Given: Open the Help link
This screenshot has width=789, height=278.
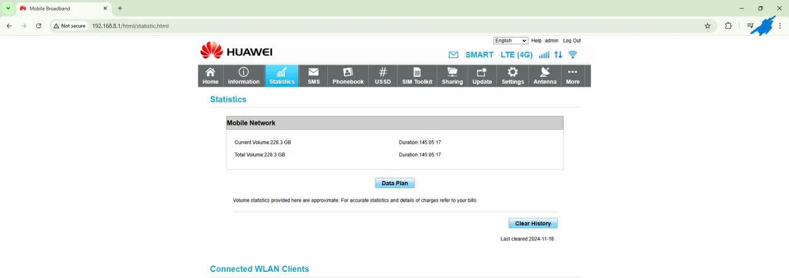Looking at the screenshot, I should [x=536, y=41].
